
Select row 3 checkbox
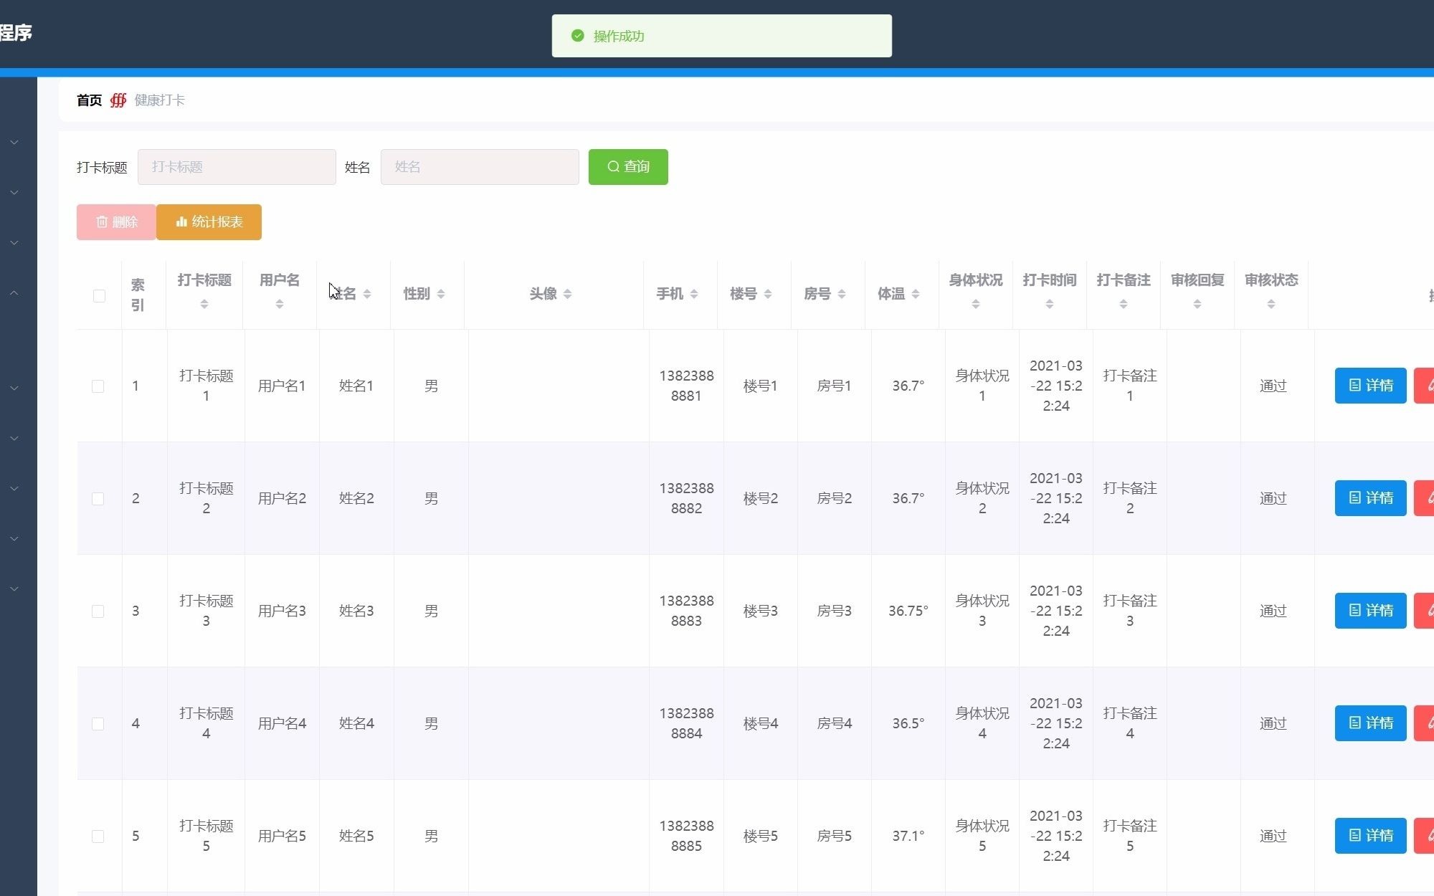tap(98, 611)
